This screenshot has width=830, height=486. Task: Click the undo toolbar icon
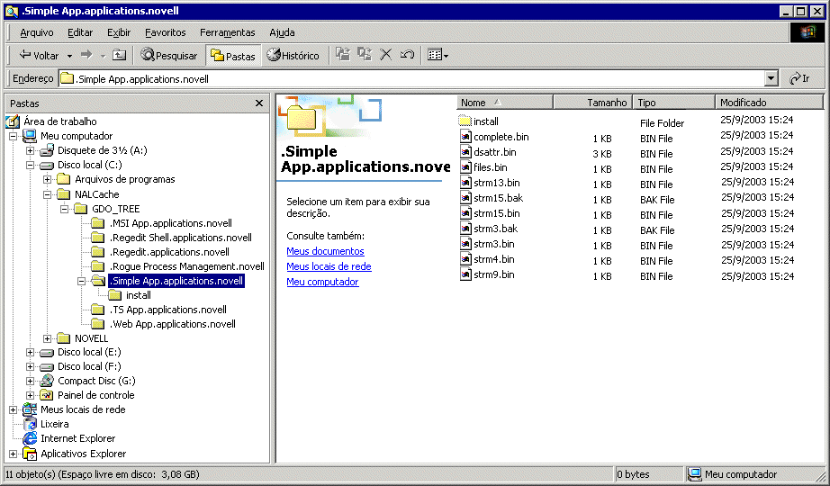point(407,54)
